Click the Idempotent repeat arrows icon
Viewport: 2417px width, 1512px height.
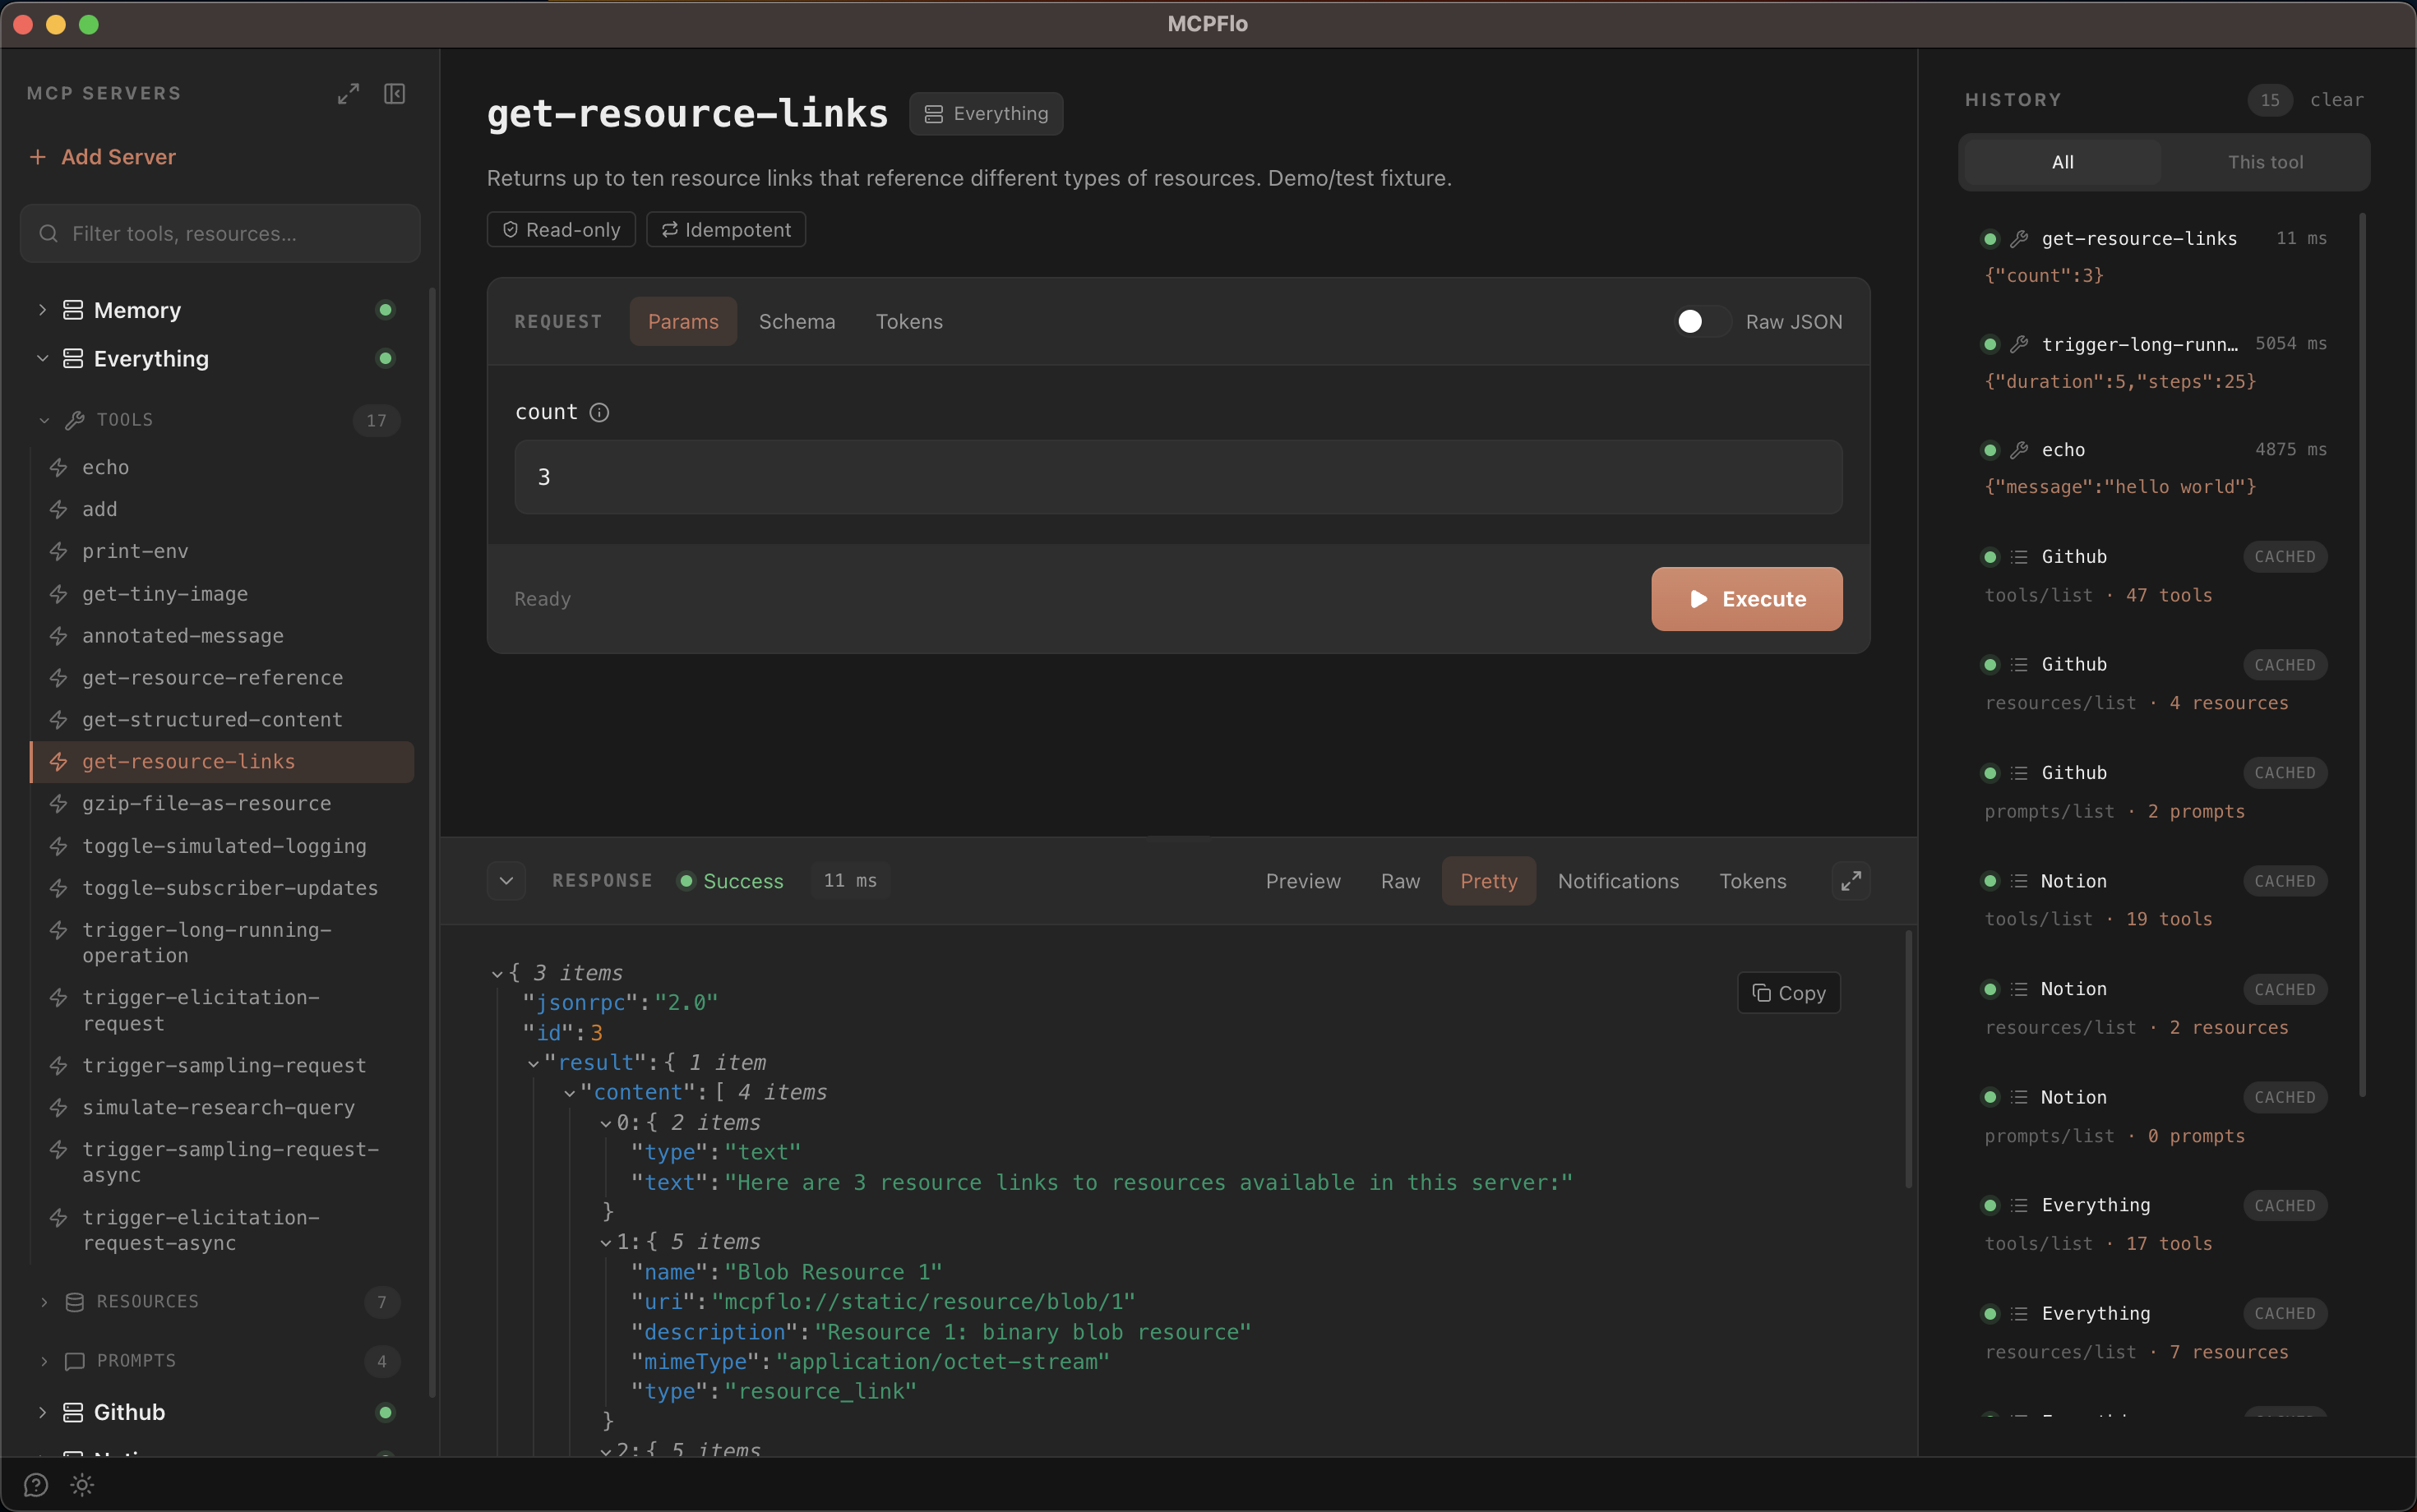coord(669,230)
